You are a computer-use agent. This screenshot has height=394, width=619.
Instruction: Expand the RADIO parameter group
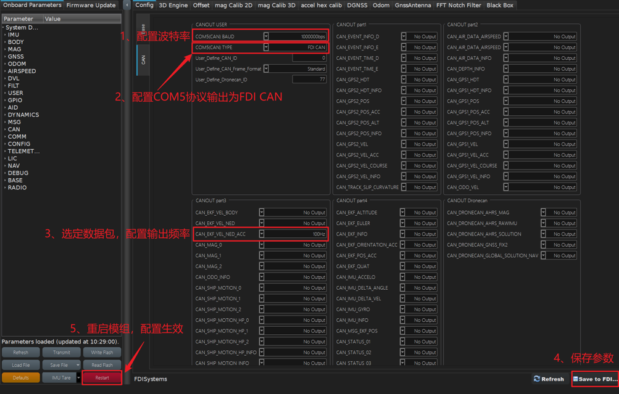click(x=5, y=187)
